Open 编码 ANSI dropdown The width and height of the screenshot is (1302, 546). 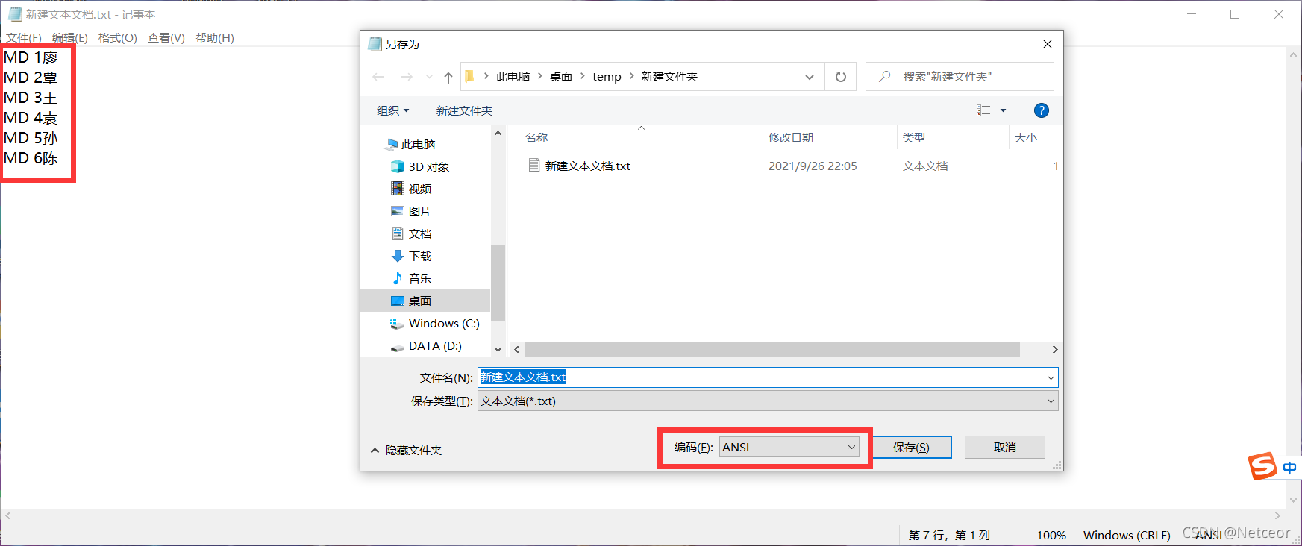tap(789, 447)
